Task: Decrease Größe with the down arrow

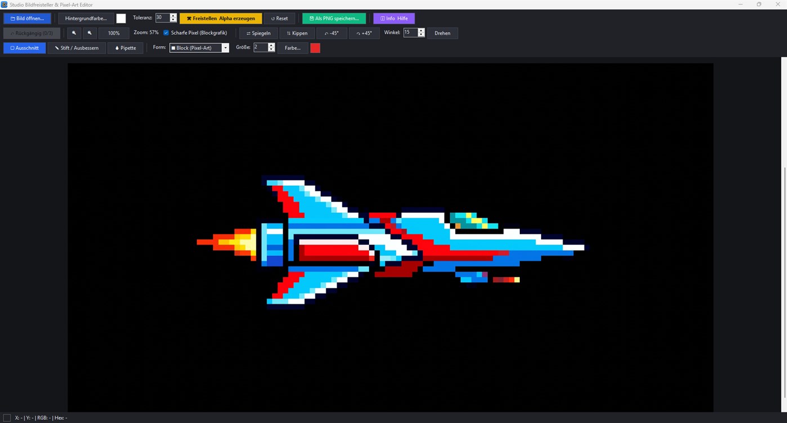Action: click(272, 49)
